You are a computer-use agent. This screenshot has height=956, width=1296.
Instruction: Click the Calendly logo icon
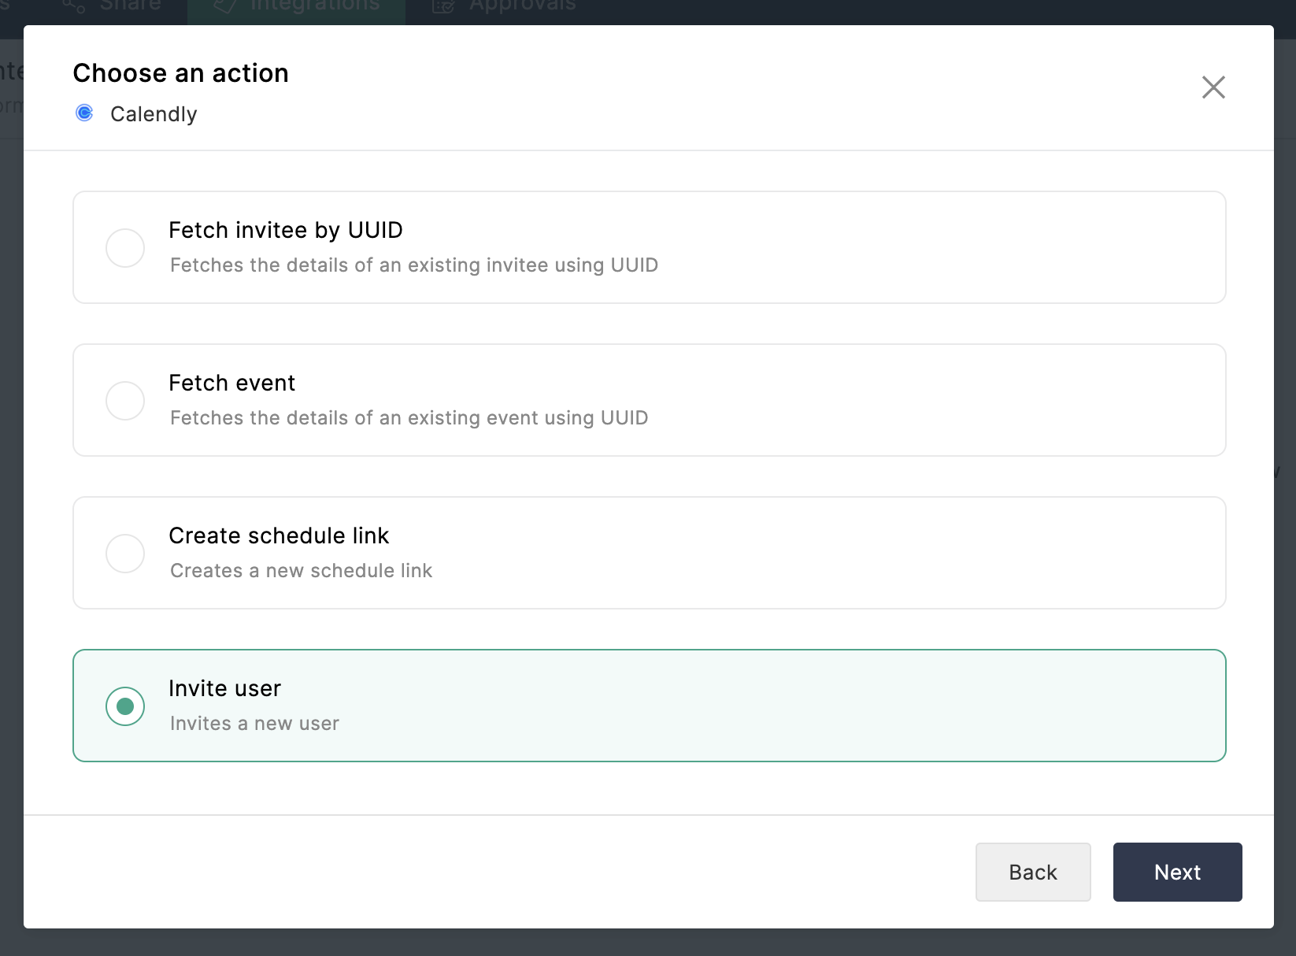[x=84, y=113]
